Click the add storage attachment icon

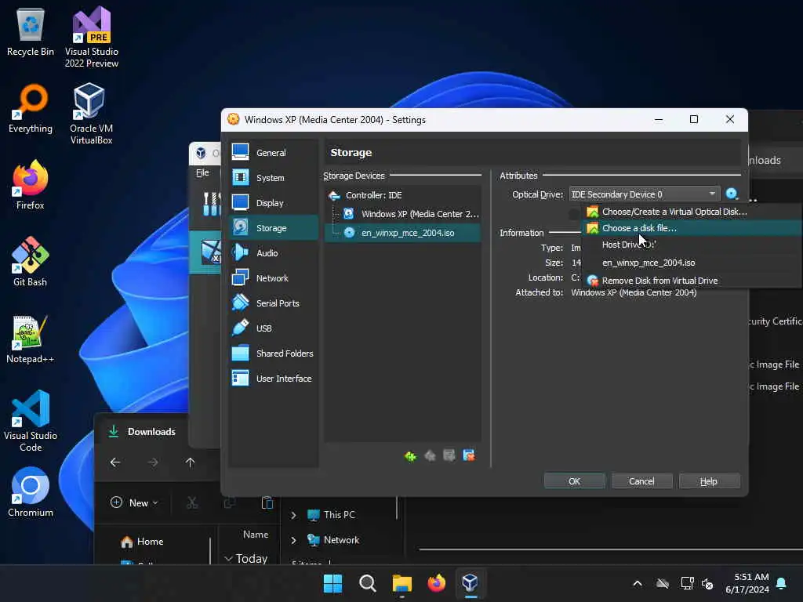[x=449, y=455]
